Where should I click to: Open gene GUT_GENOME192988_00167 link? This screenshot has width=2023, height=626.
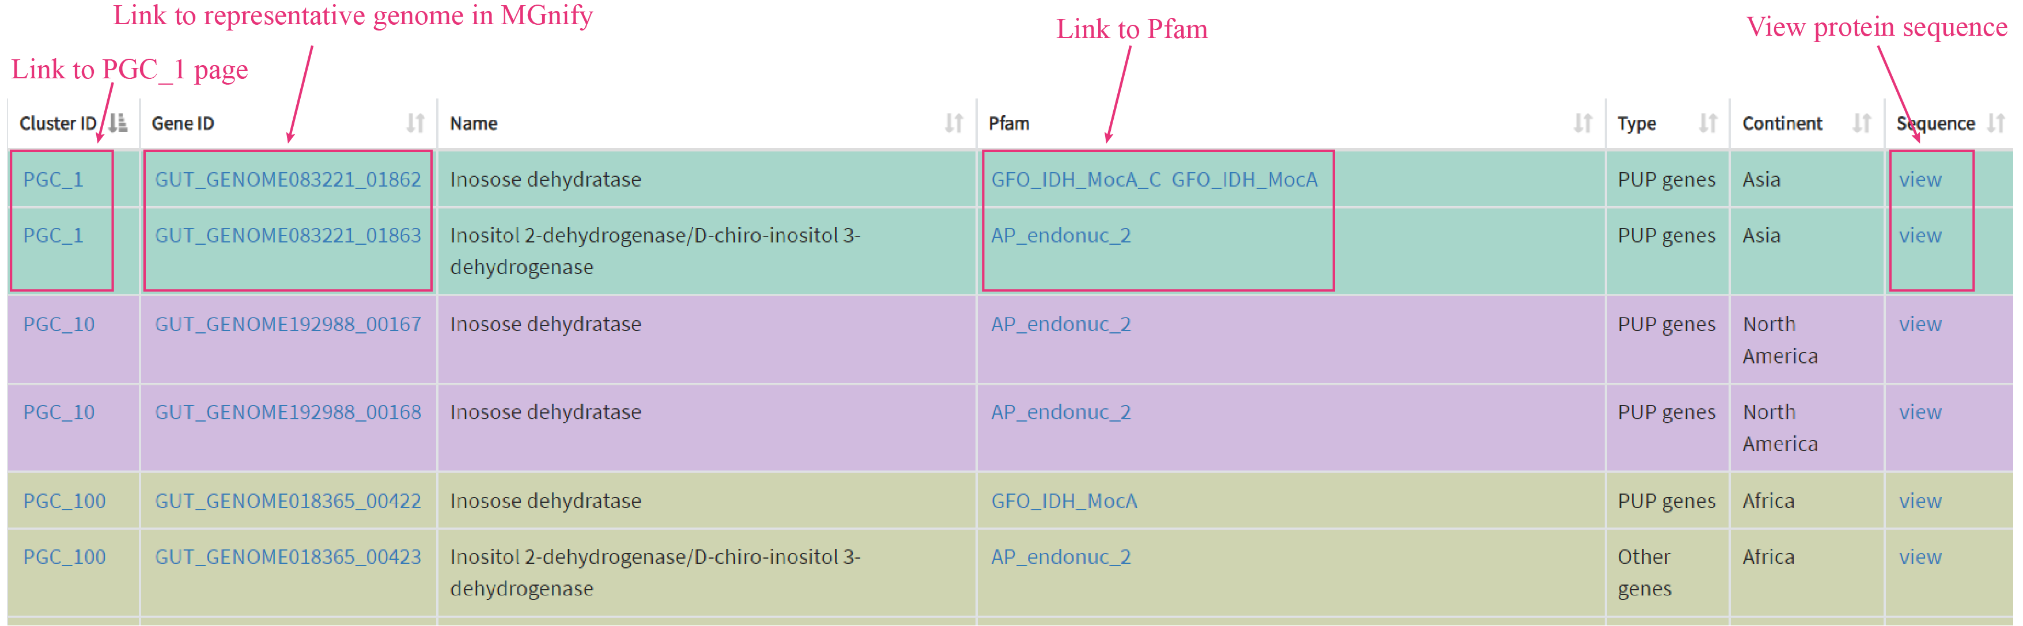pyautogui.click(x=288, y=324)
